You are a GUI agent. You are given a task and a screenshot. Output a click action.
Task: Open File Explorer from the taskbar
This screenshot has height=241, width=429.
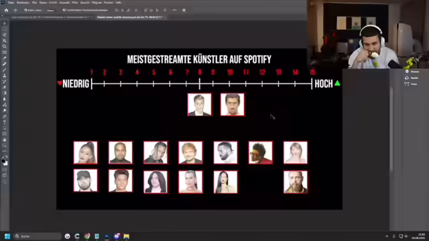tap(126, 236)
